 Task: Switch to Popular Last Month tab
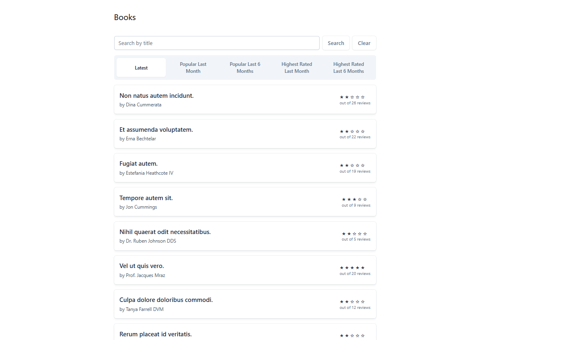coord(193,68)
